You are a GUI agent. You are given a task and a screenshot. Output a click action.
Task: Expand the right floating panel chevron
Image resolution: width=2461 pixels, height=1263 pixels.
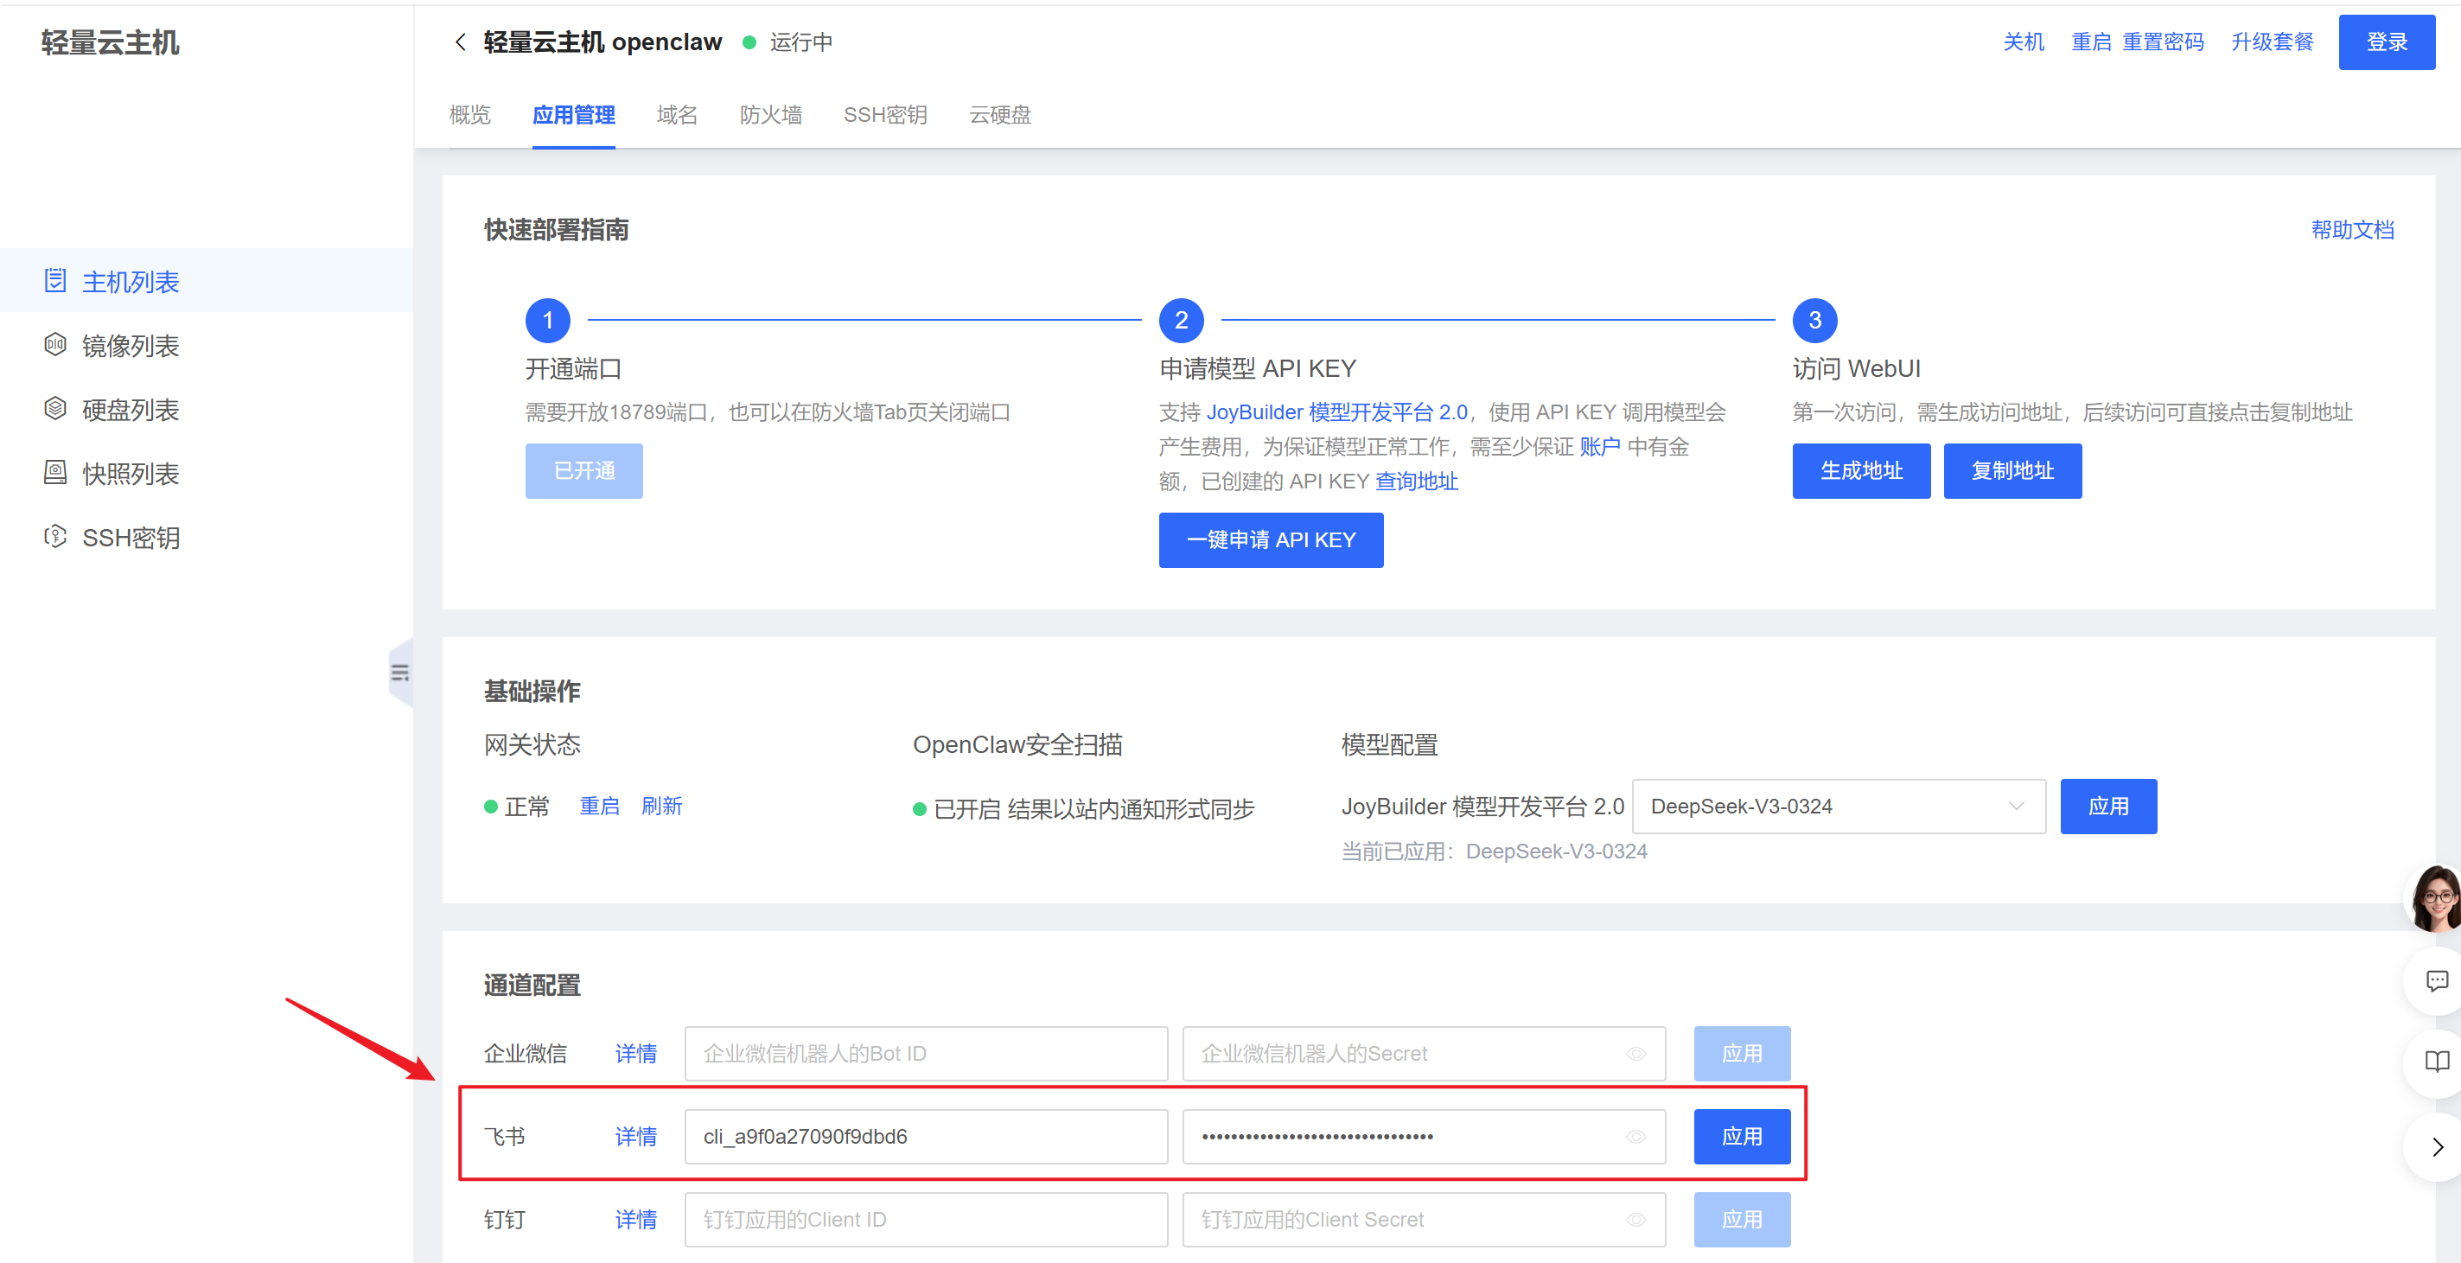pos(2437,1146)
